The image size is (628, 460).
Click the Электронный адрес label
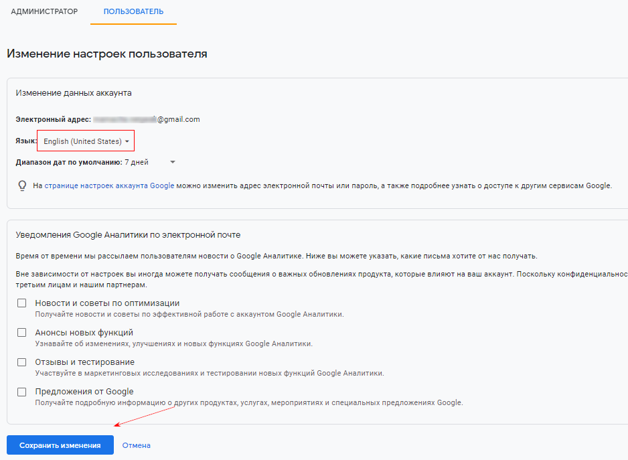coord(54,119)
